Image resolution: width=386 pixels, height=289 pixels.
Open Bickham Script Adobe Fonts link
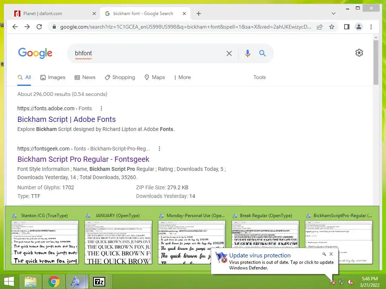pyautogui.click(x=66, y=119)
